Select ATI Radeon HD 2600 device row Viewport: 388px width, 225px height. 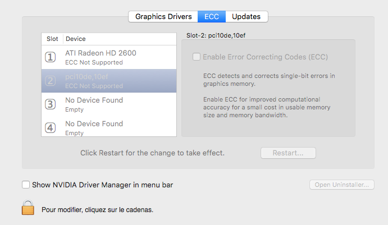click(x=109, y=57)
